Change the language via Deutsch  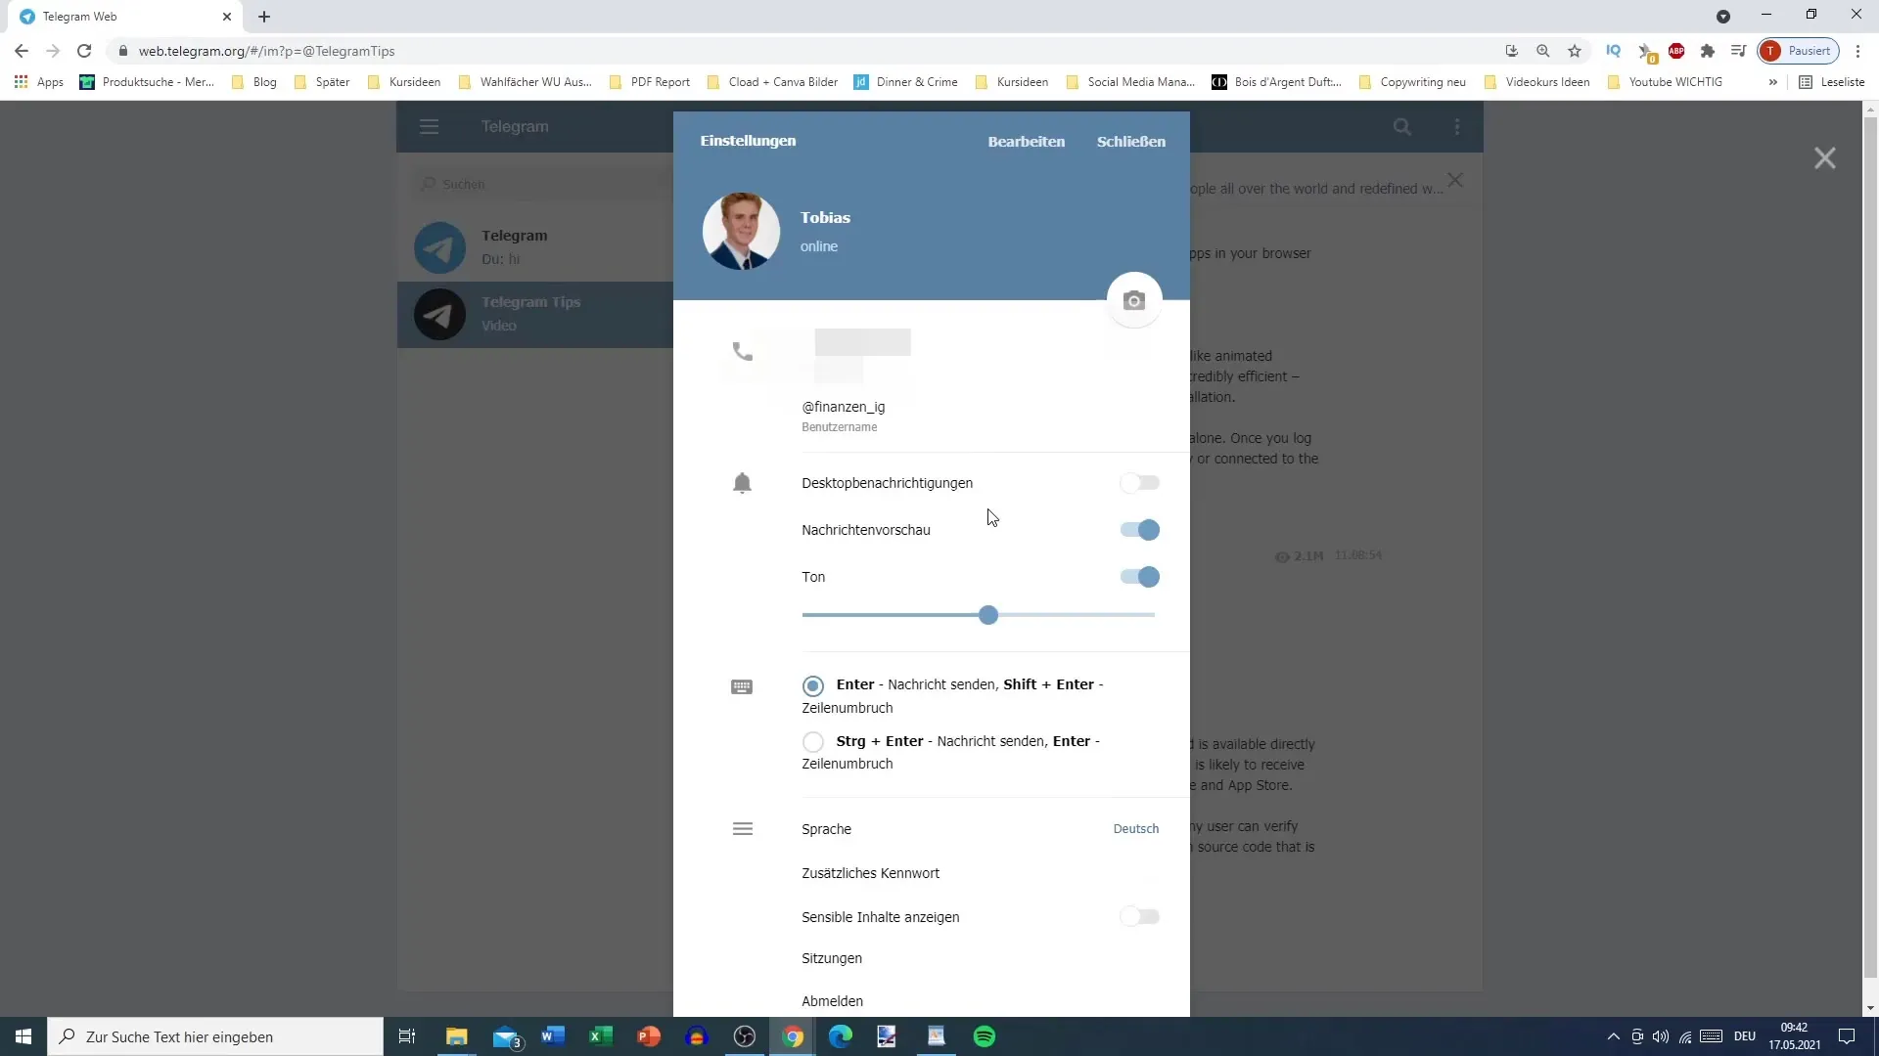point(1136,829)
